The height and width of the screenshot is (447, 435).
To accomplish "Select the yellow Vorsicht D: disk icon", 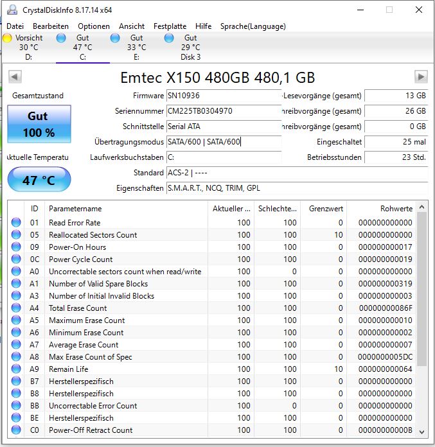I will pyautogui.click(x=7, y=38).
